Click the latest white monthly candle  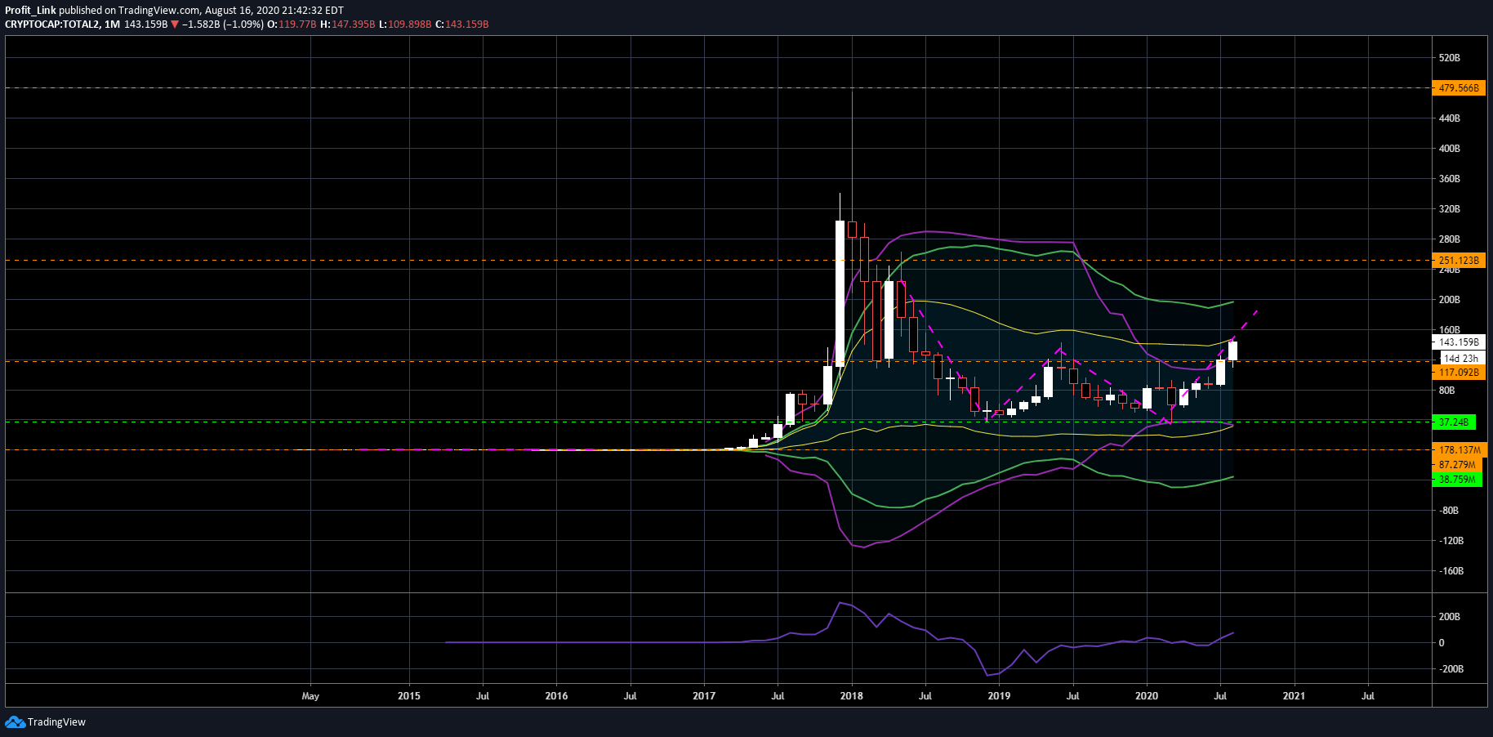(x=1232, y=351)
